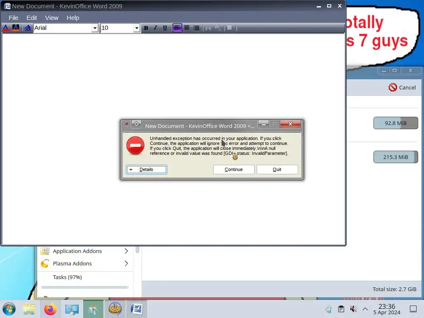This screenshot has height=318, width=424.
Task: Center align the text
Action: point(187,28)
